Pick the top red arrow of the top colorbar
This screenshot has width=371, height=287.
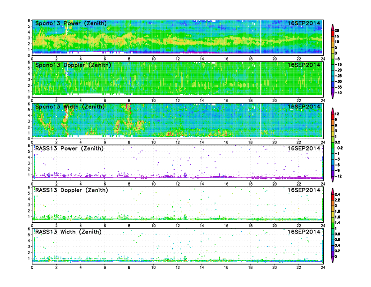point(333,27)
